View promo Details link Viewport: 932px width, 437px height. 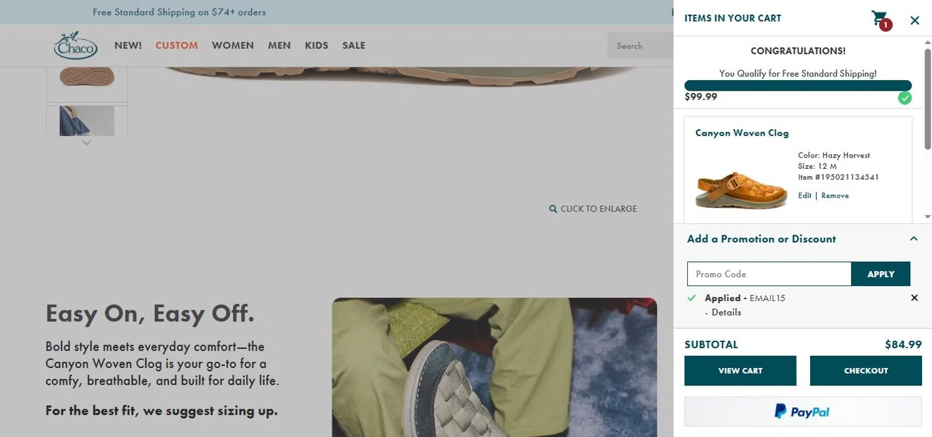pos(726,312)
